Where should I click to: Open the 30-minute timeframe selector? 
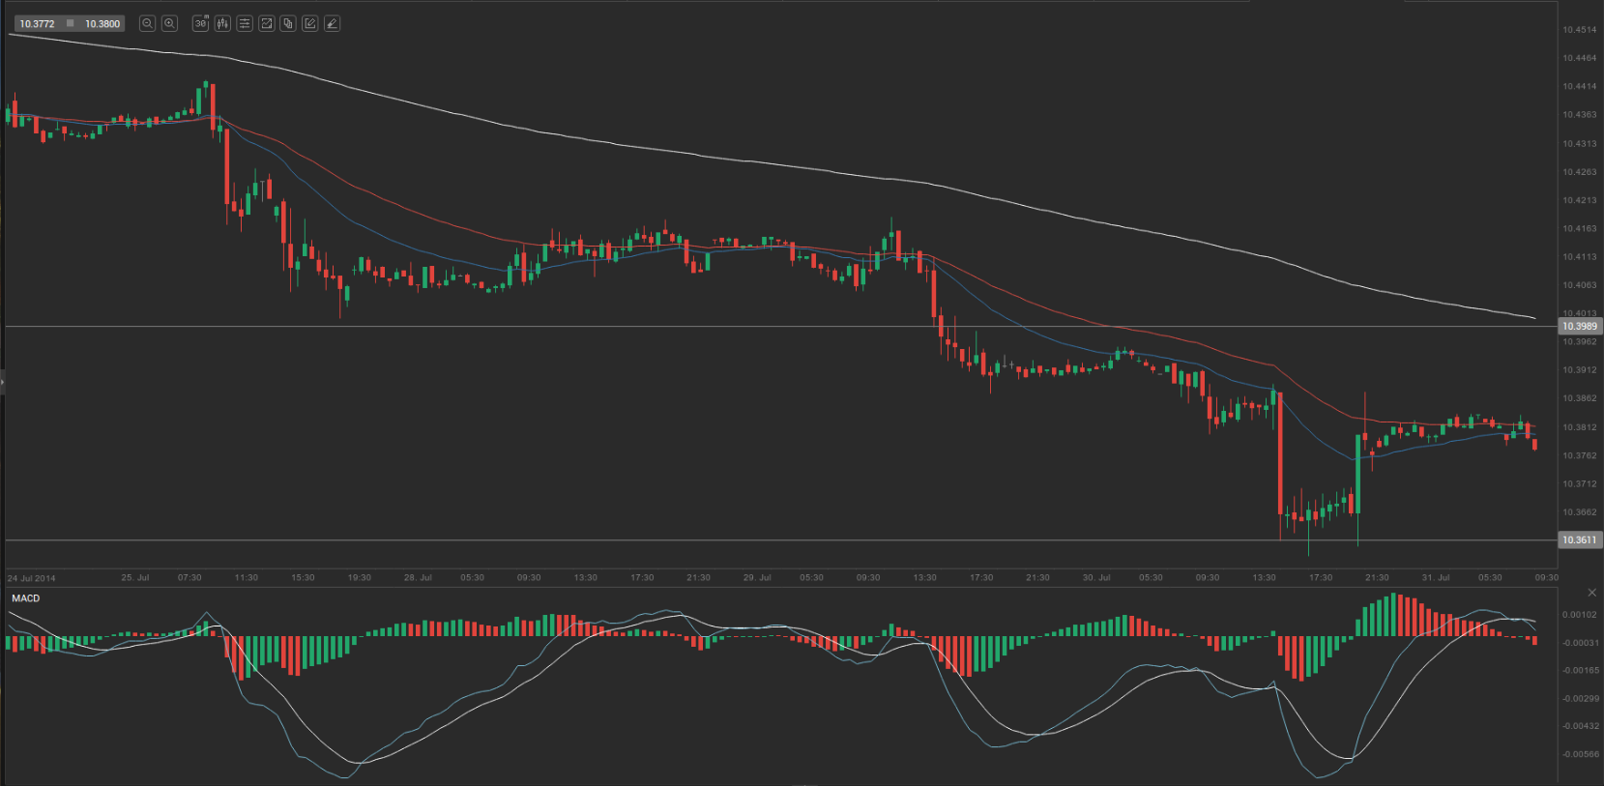(200, 23)
